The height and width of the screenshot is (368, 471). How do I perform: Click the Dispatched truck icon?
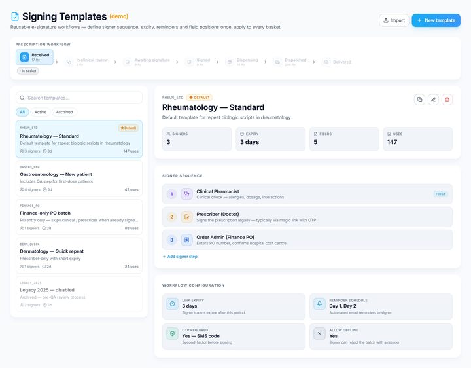pyautogui.click(x=277, y=62)
